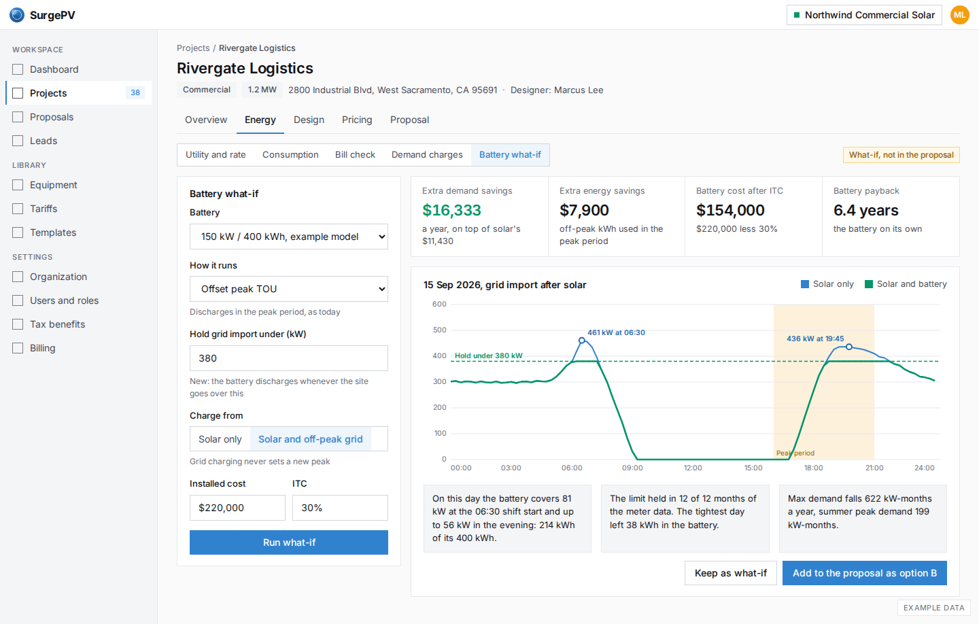
Task: Switch to the Pricing tab
Action: pyautogui.click(x=357, y=120)
